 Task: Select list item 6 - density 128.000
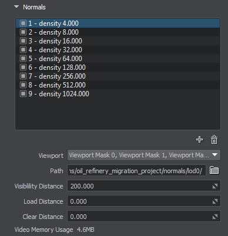[x=118, y=68]
